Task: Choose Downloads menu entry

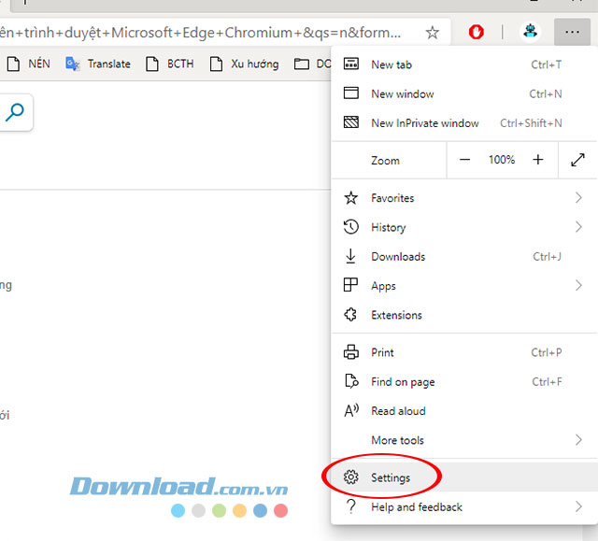Action: [398, 257]
